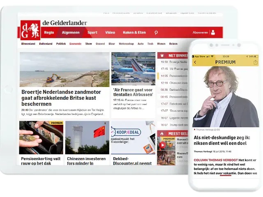Click the bell icon beside Net Binnen
Screen dimensions: 263x197
[162, 55]
